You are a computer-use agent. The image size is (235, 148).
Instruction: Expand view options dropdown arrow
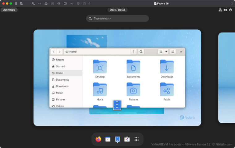(166, 52)
